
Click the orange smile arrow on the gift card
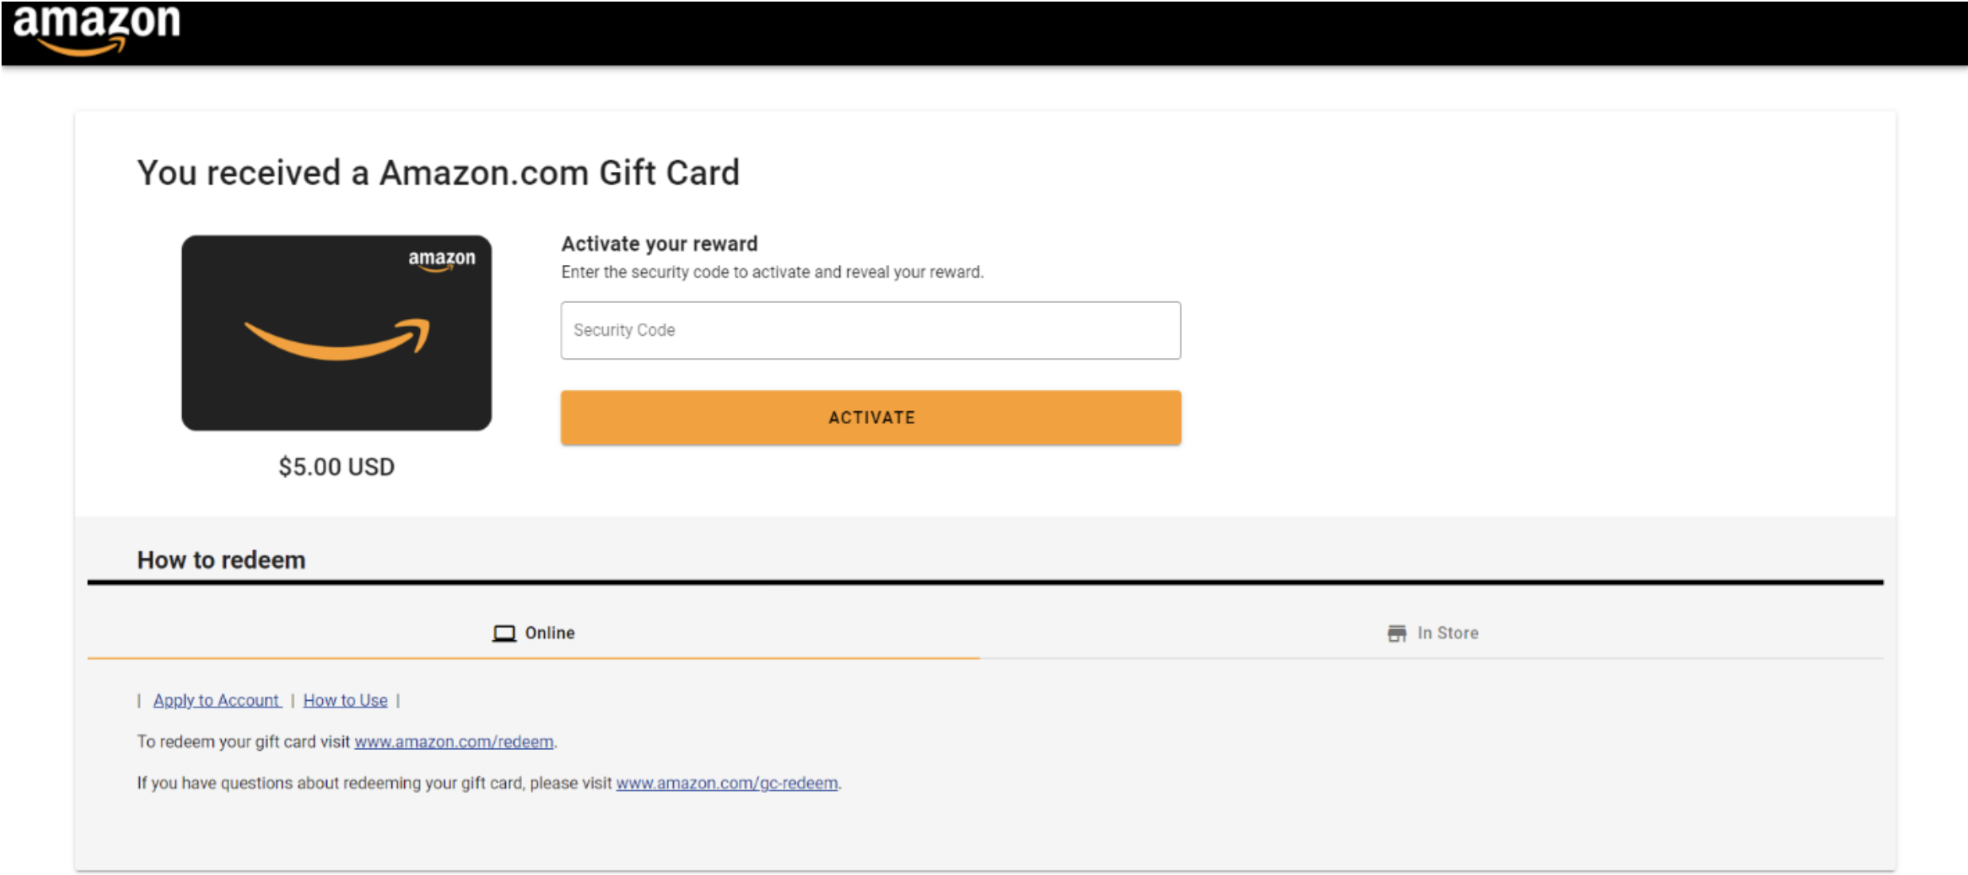click(337, 340)
